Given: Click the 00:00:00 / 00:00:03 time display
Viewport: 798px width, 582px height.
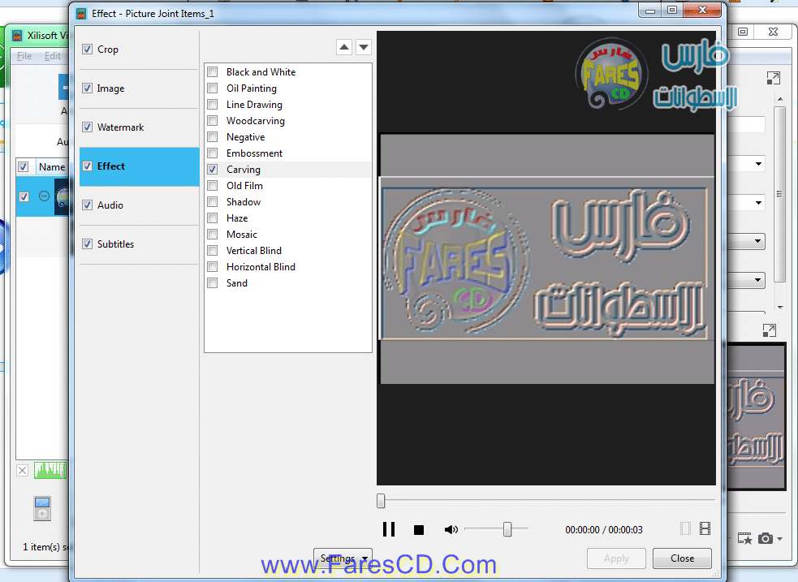Looking at the screenshot, I should tap(604, 530).
